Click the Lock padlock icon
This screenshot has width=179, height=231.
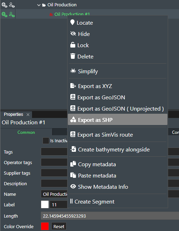(73, 45)
